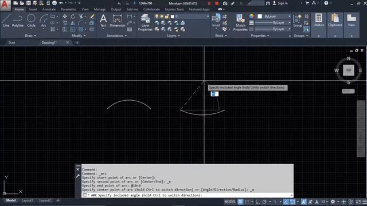Click the Insert block icon
Image resolution: width=367 pixels, height=206 pixels.
click(x=216, y=20)
